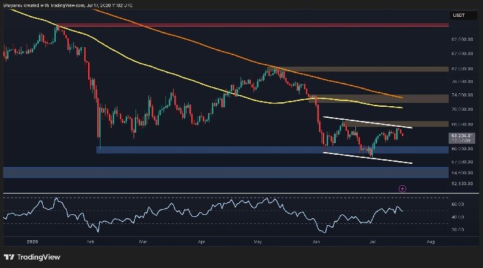Viewport: 483px width, 268px height.
Task: Click the upper blue support zone
Action: coord(272,150)
